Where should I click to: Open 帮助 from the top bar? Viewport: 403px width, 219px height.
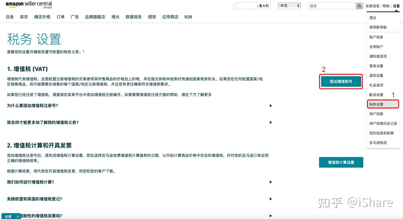[x=386, y=6]
